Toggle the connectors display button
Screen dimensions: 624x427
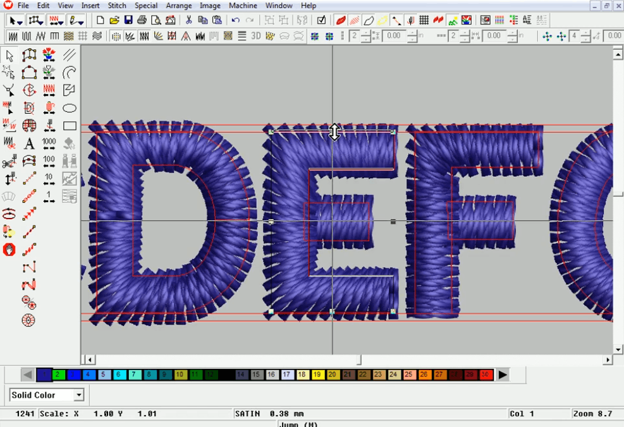click(396, 20)
